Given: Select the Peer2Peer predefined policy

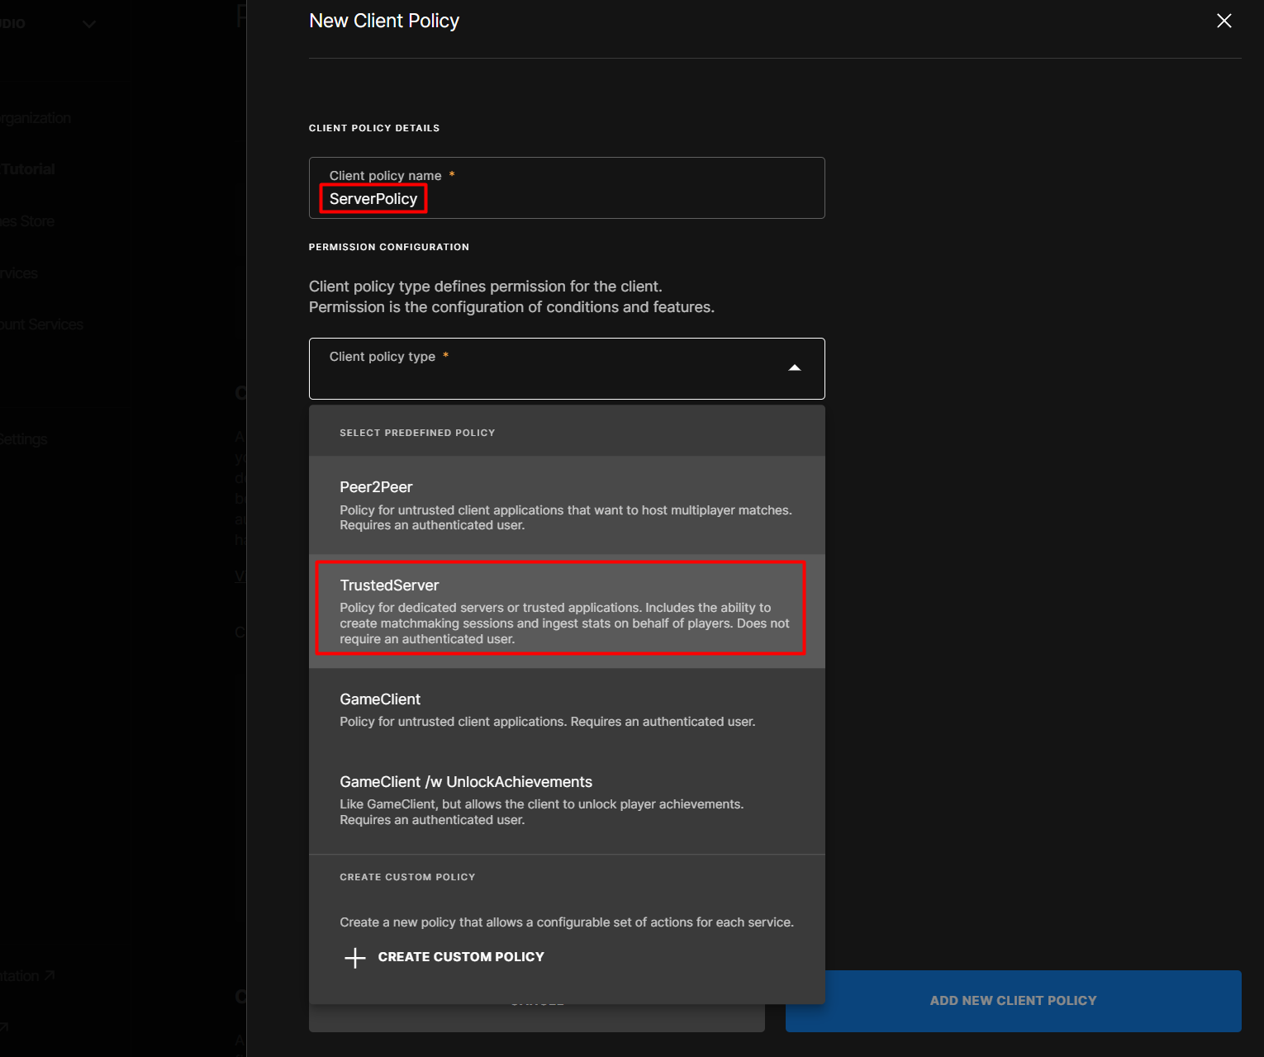Looking at the screenshot, I should click(x=566, y=505).
